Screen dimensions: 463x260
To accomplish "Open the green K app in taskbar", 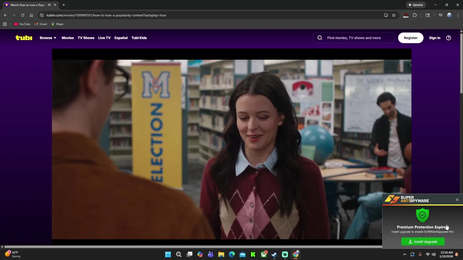I will pyautogui.click(x=253, y=255).
